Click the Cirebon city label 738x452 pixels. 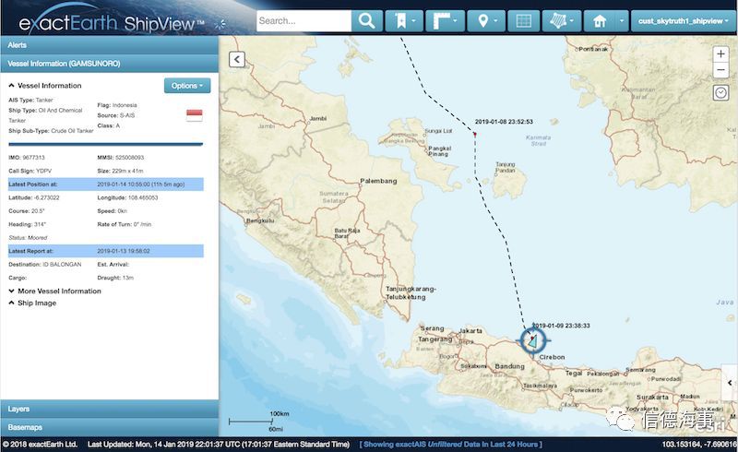[552, 357]
